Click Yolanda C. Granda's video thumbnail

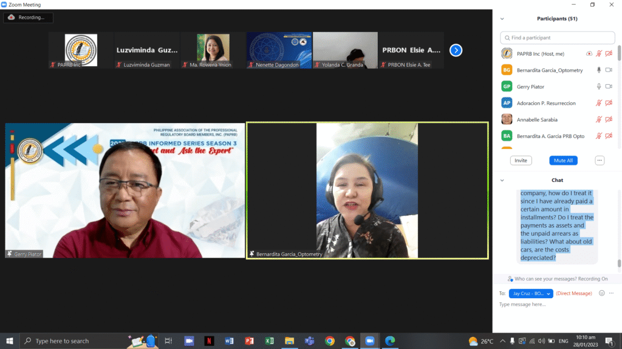(345, 50)
